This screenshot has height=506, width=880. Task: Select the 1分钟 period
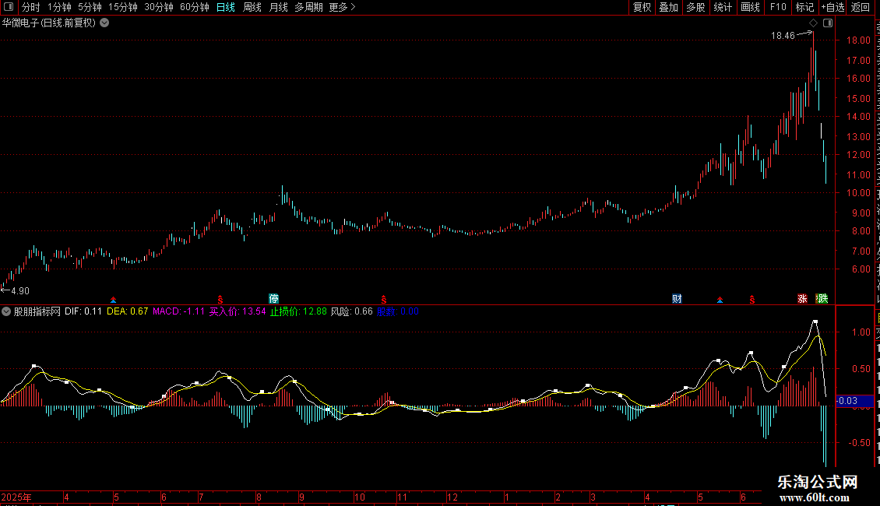(x=59, y=7)
